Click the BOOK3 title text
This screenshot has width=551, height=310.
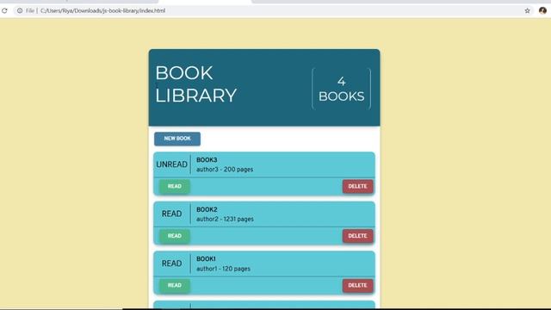[207, 160]
